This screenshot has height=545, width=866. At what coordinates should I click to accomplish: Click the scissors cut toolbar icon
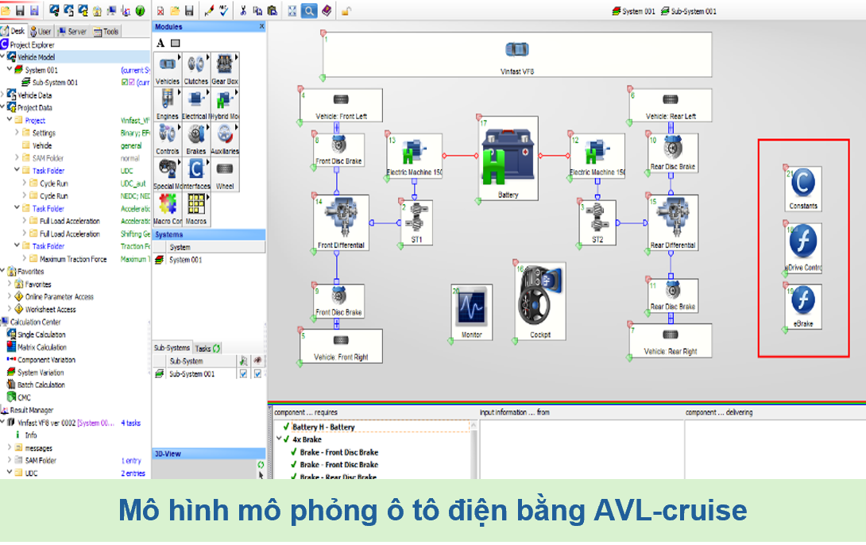[243, 10]
